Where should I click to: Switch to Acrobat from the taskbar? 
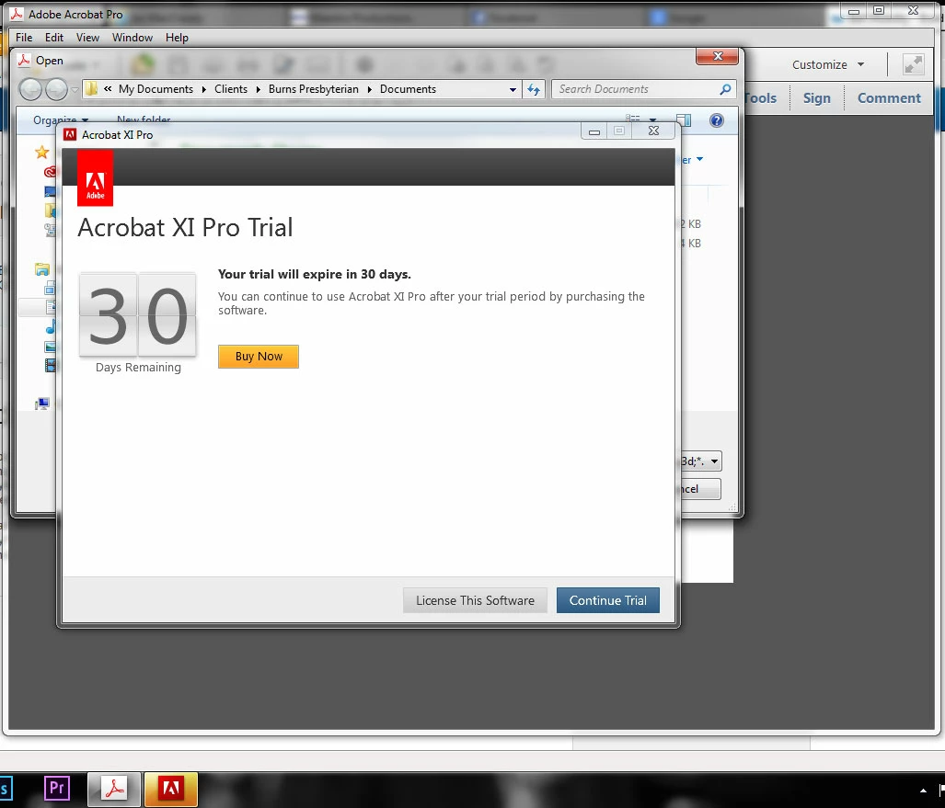tap(114, 789)
